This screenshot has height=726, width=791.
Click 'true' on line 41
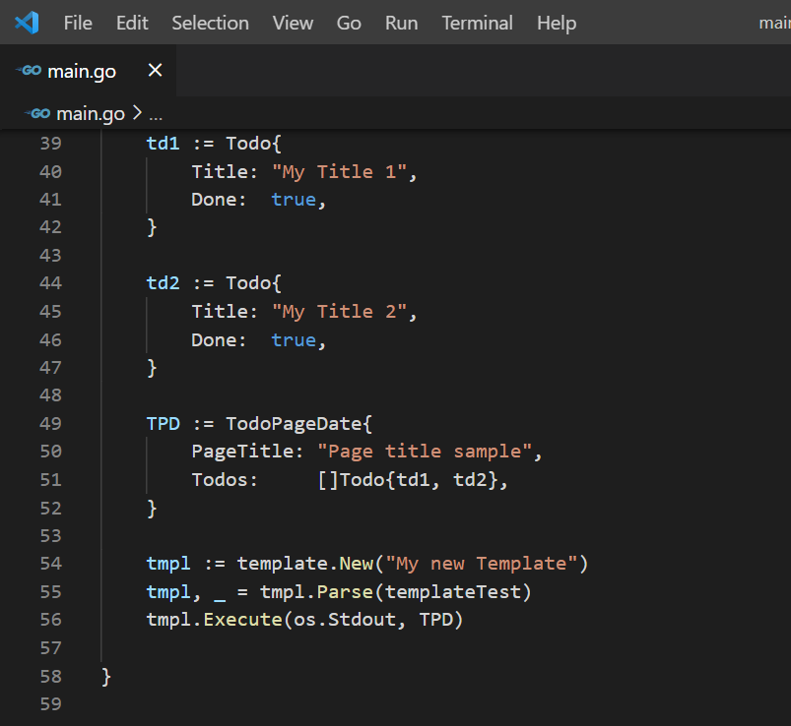click(294, 200)
